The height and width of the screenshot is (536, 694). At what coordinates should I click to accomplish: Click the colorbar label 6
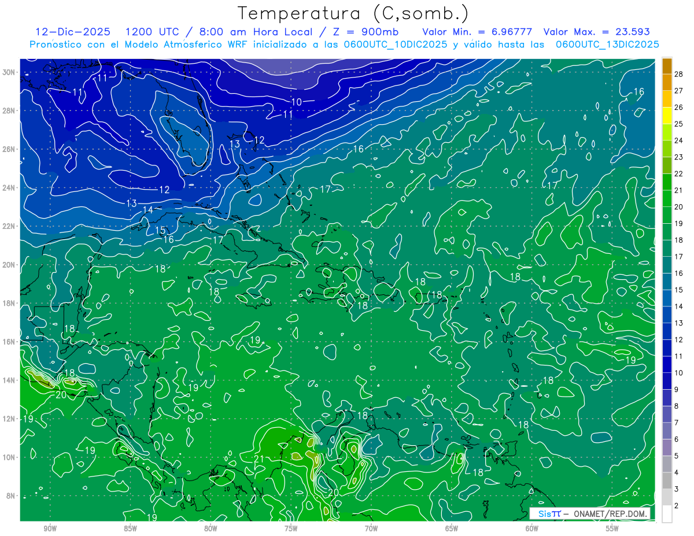pos(676,439)
